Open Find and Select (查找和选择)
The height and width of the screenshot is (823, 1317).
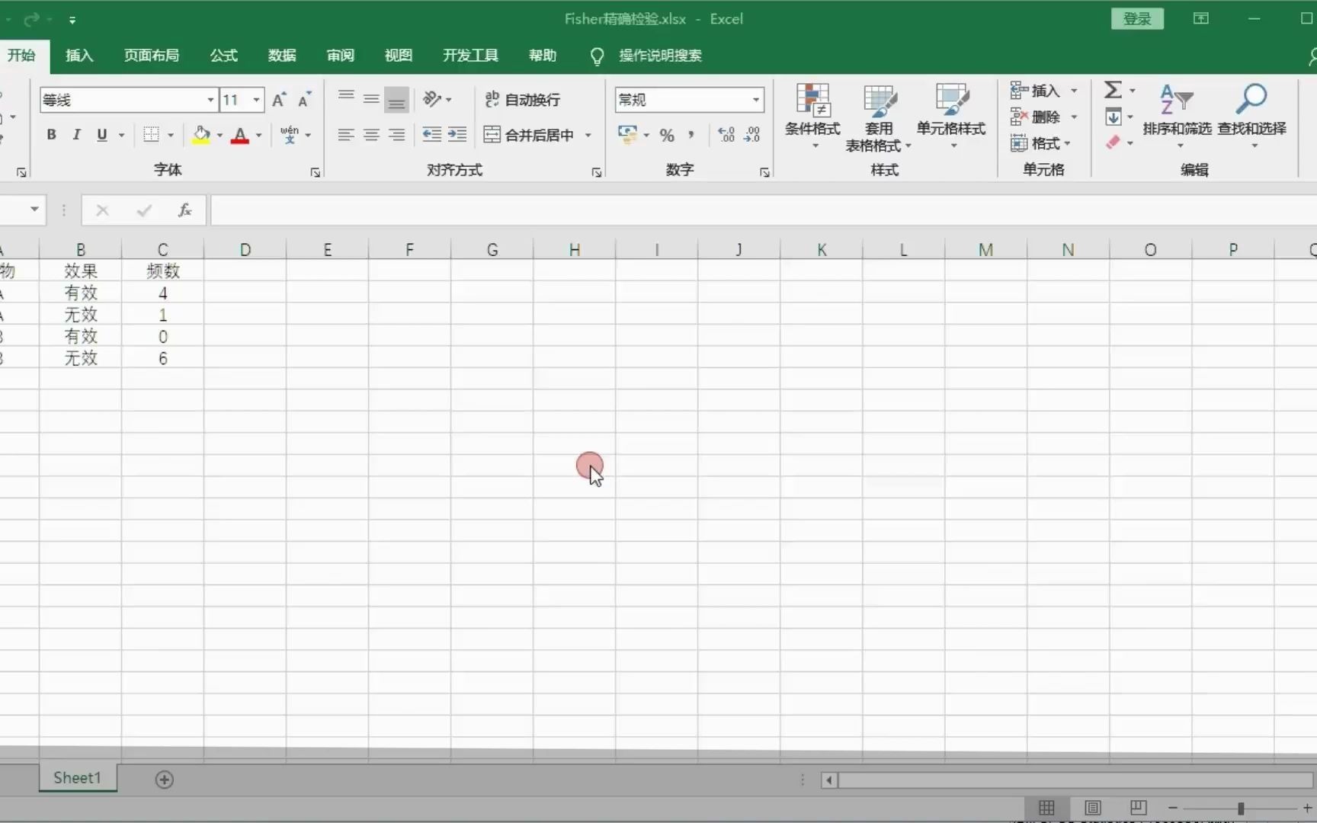coord(1251,114)
